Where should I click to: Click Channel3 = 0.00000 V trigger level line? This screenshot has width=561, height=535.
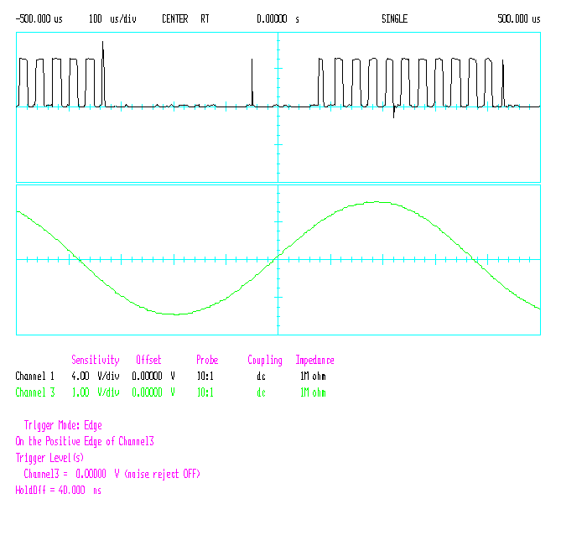112,474
